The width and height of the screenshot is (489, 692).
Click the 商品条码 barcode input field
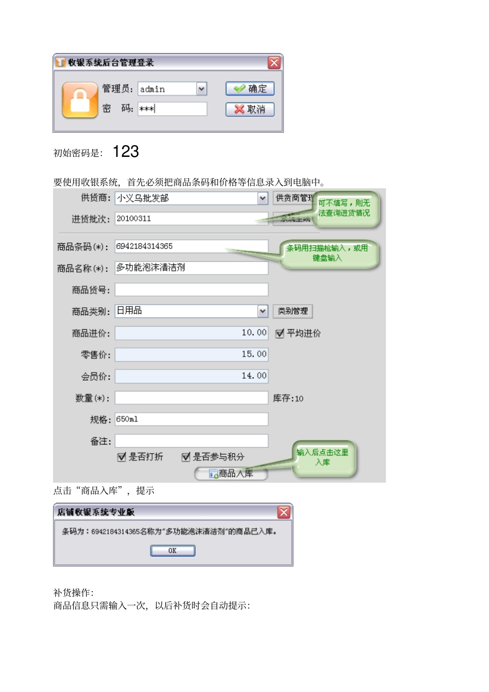pos(191,246)
